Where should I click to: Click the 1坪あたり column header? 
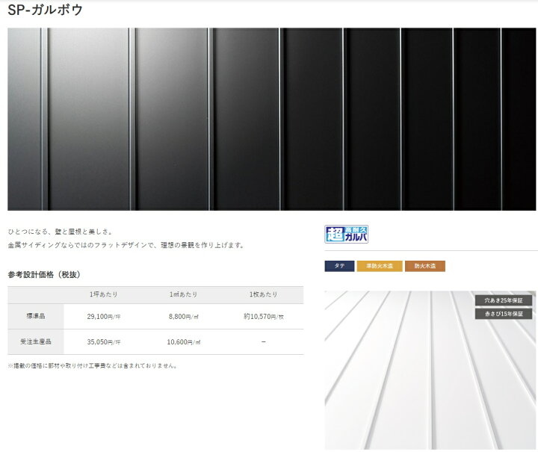point(104,294)
